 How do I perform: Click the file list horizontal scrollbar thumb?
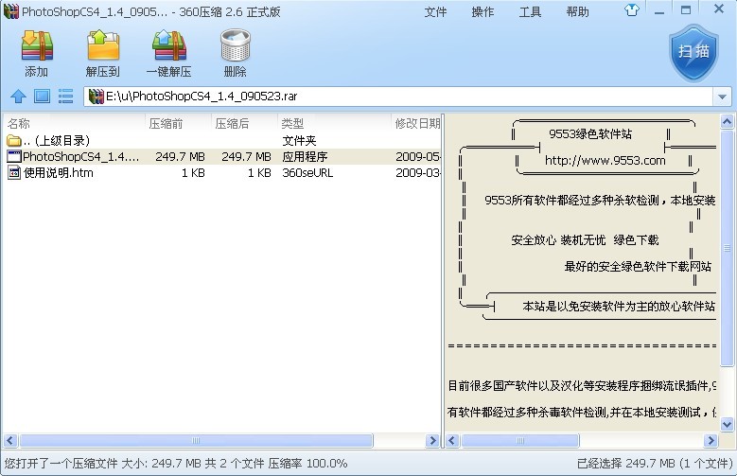[x=196, y=441]
